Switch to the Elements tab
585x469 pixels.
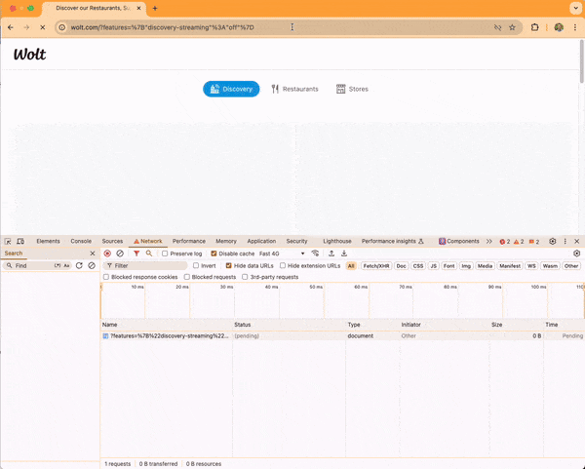tap(48, 241)
